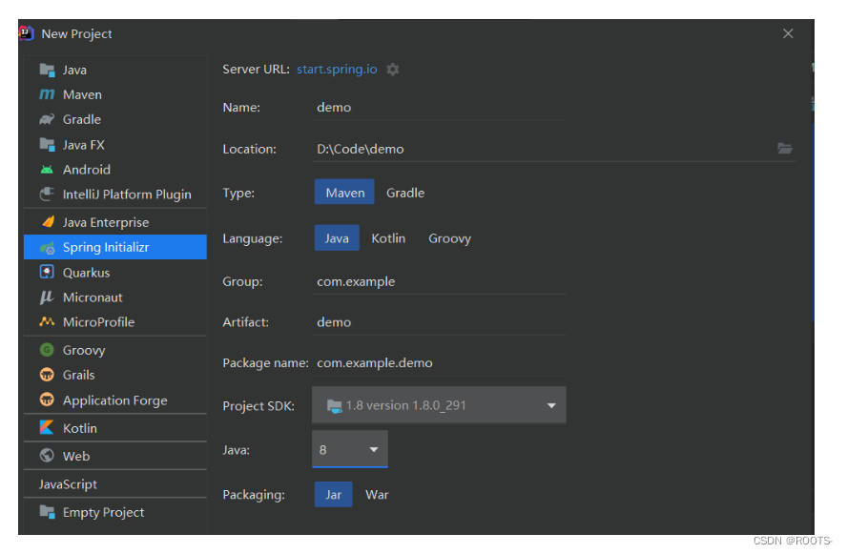The height and width of the screenshot is (554, 847).
Task: Click the Quarkus icon
Action: [x=47, y=272]
